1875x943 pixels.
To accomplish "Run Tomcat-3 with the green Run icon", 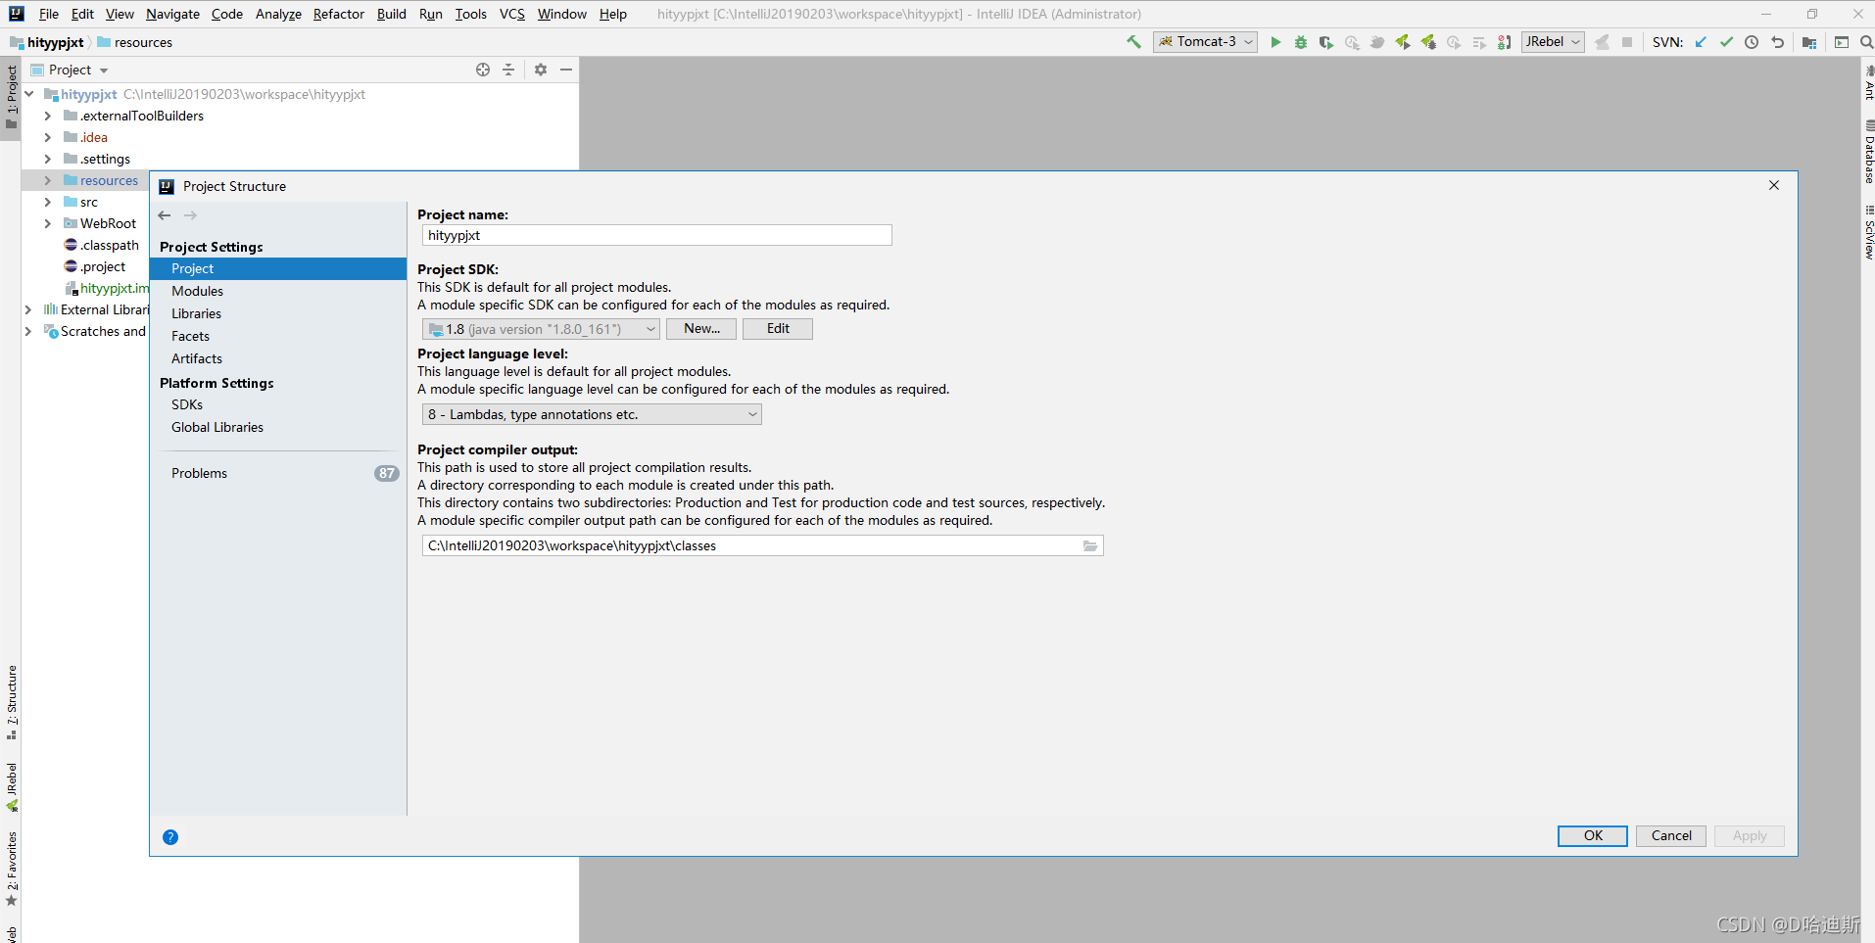I will point(1275,42).
